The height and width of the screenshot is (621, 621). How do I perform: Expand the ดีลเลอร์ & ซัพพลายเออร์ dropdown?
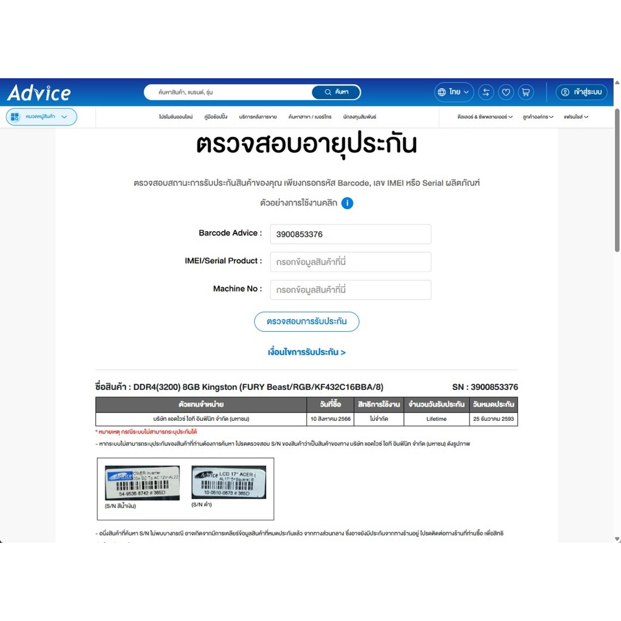pos(485,116)
